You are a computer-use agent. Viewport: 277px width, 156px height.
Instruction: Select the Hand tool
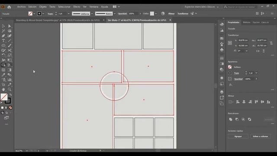tap(3, 89)
